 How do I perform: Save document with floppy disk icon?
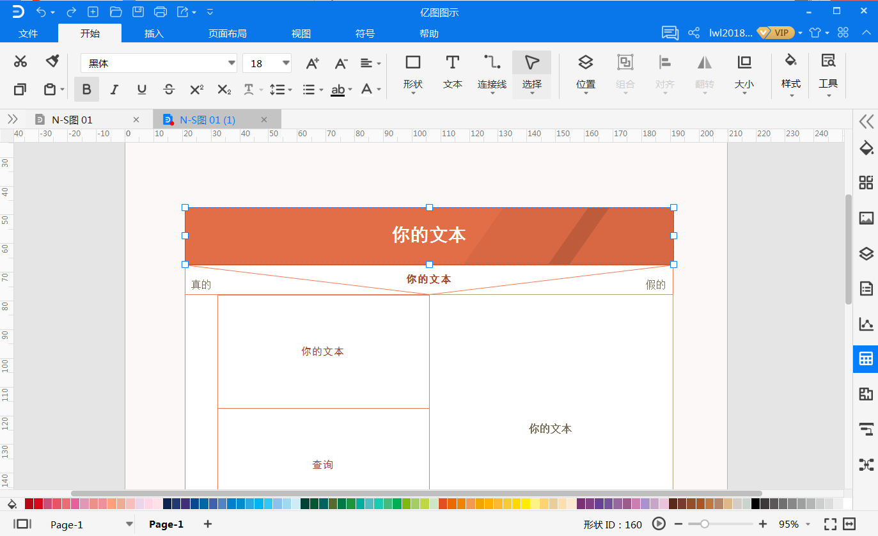[137, 12]
